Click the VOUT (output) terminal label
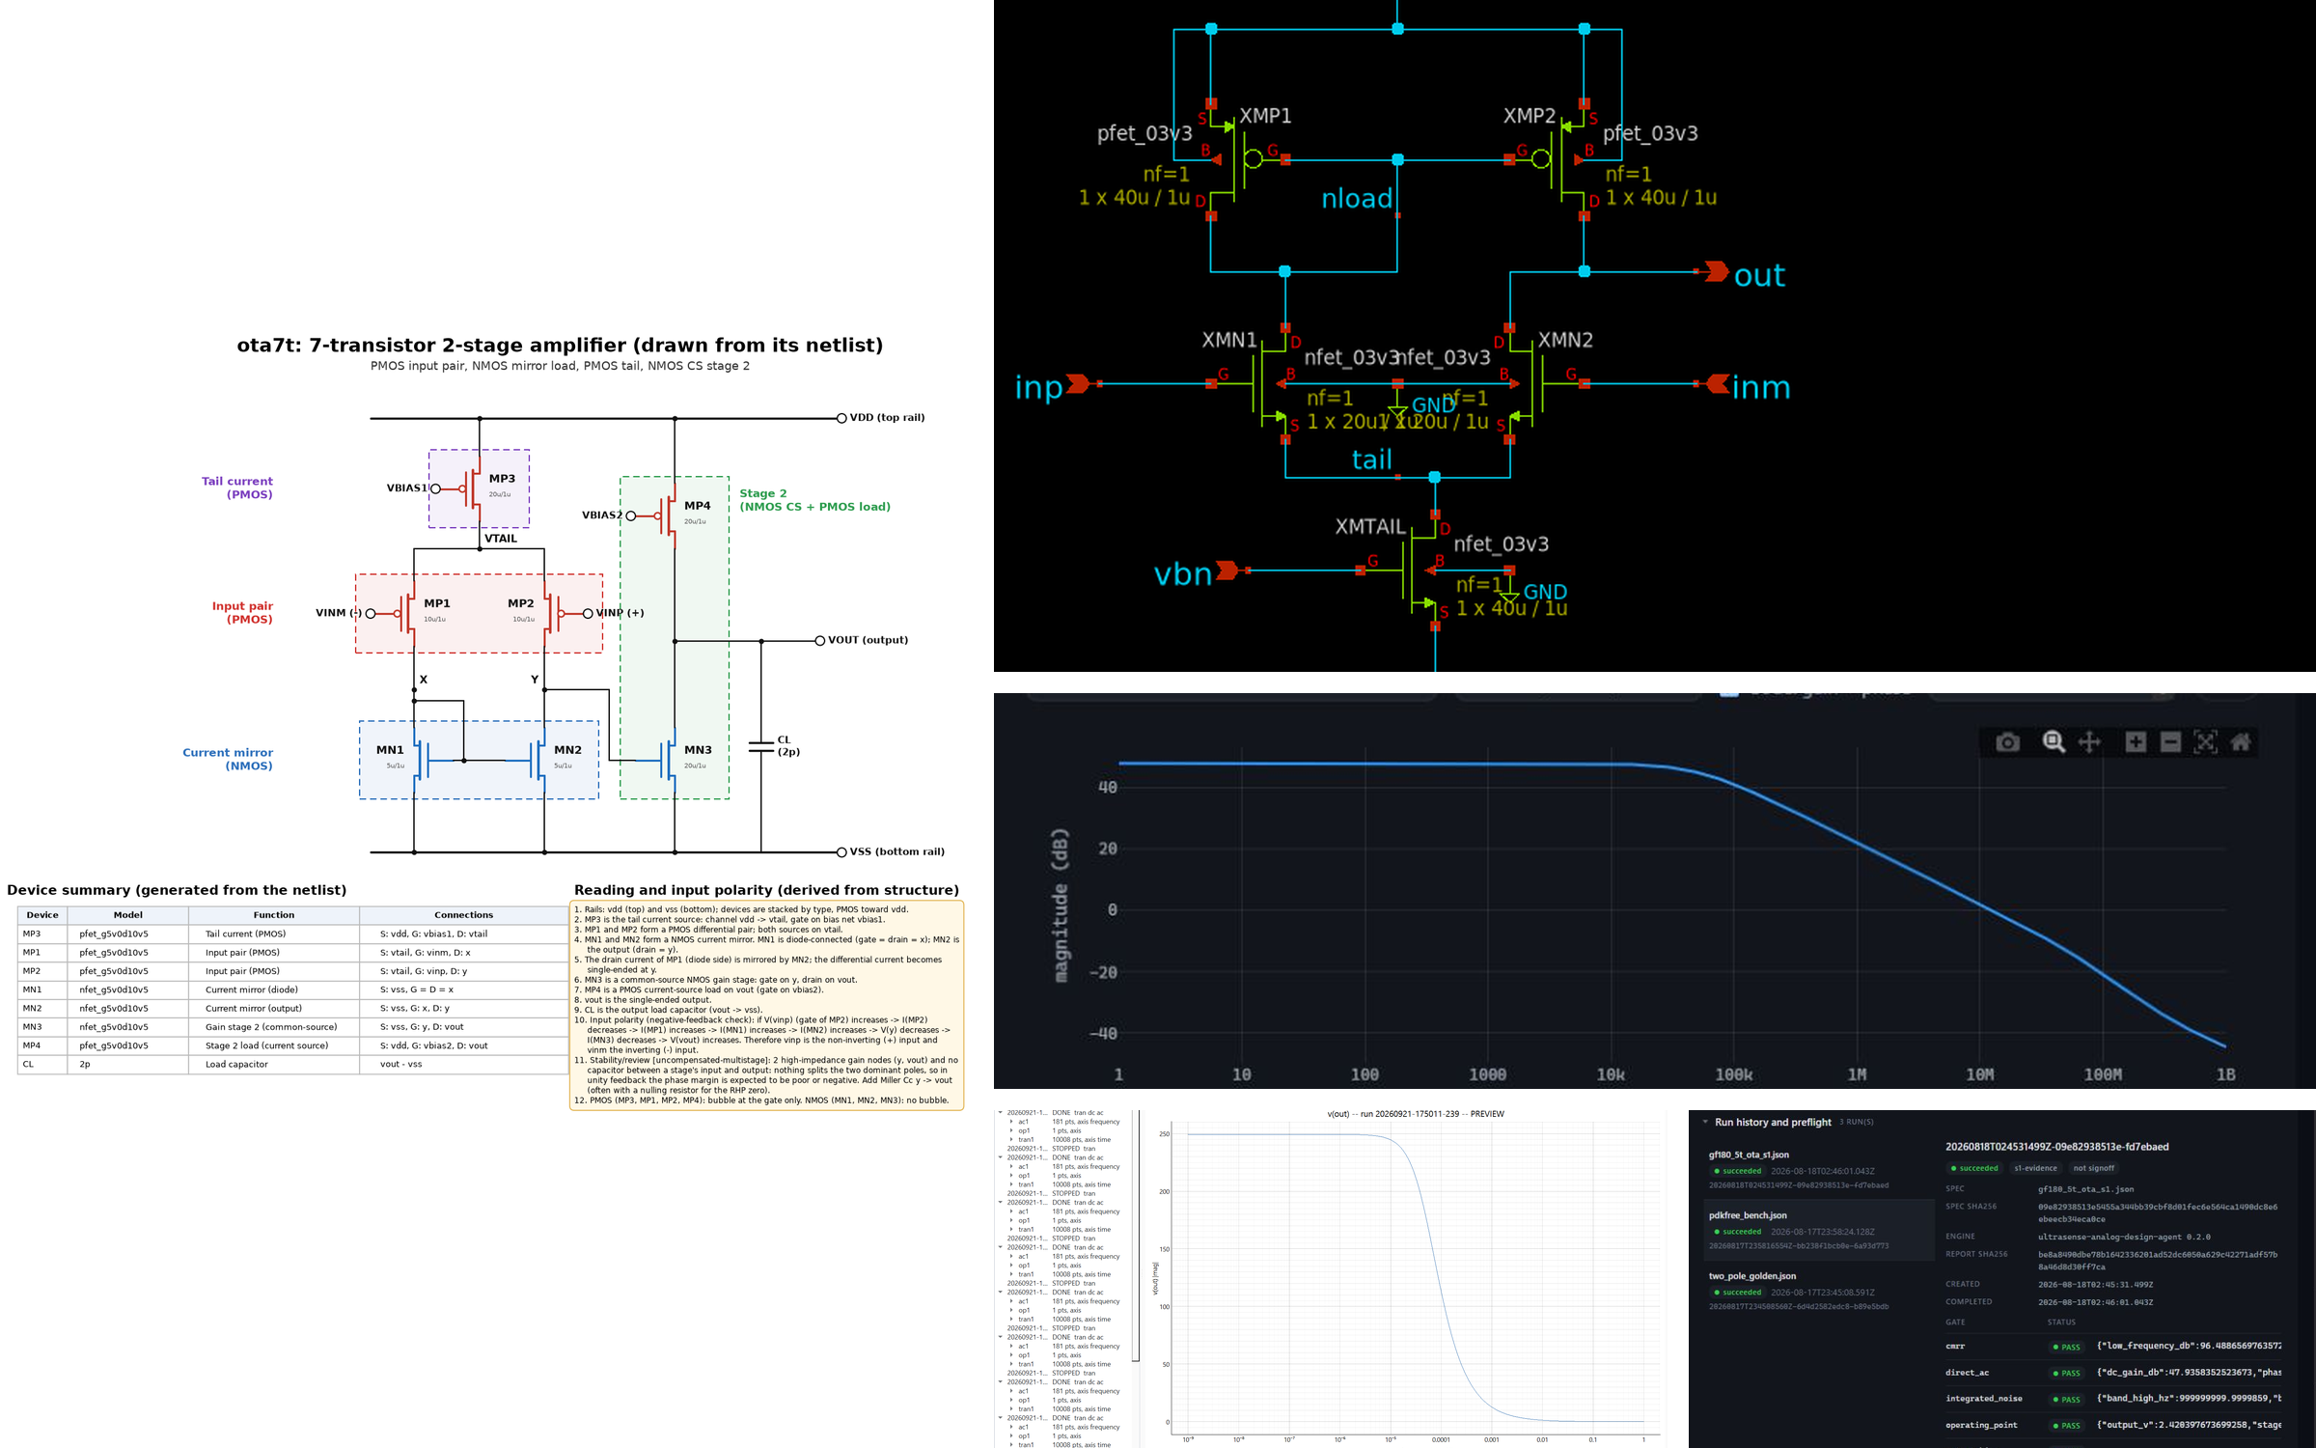Screen dimensions: 2316x1448 click(868, 640)
